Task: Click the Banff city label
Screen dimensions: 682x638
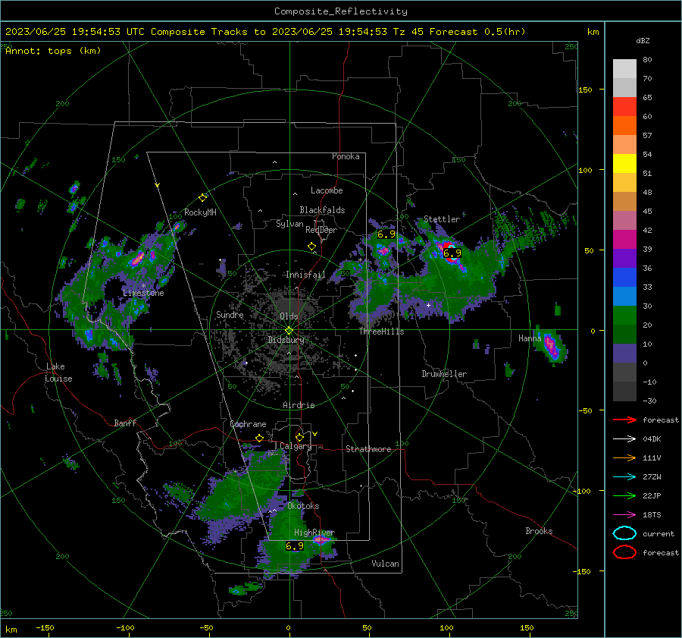Action: tap(125, 423)
